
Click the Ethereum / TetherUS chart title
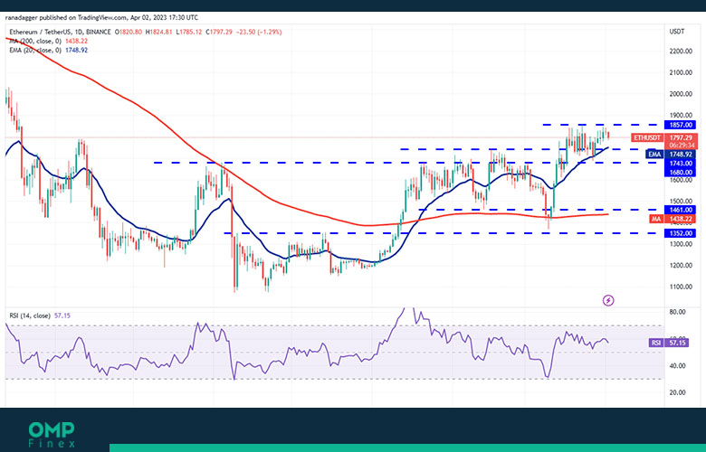(x=60, y=32)
